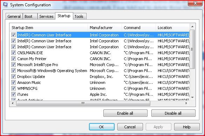205x136 pixels.
Task: Confirm with the OK button
Action: coord(102,127)
